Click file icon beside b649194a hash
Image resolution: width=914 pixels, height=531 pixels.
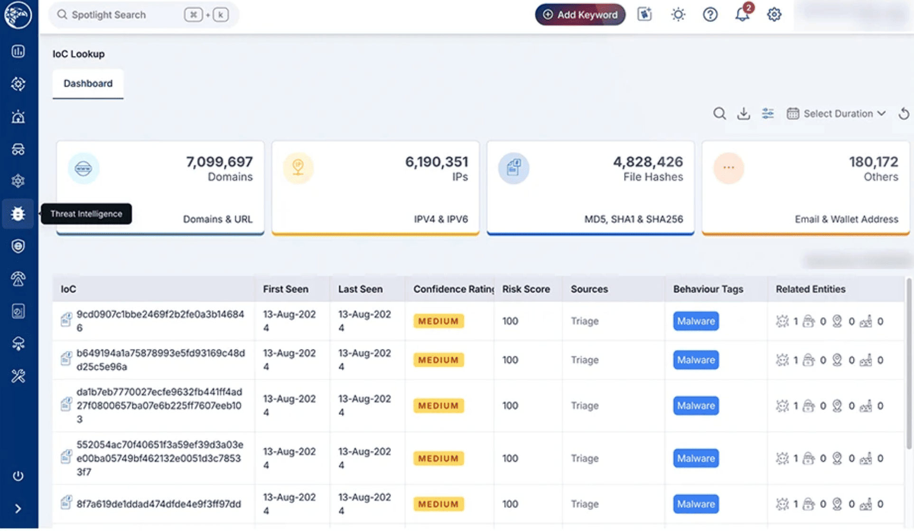tap(66, 358)
